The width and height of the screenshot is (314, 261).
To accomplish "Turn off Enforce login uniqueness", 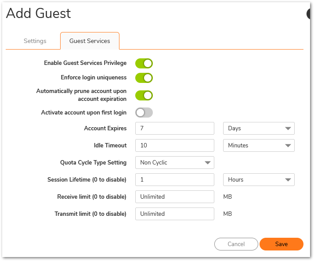I will 144,78.
